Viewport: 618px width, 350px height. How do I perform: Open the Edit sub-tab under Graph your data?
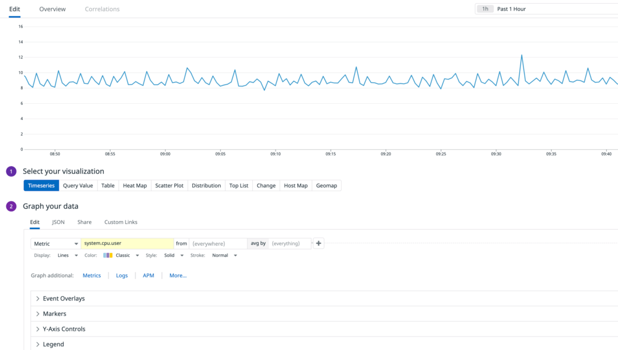tap(35, 222)
